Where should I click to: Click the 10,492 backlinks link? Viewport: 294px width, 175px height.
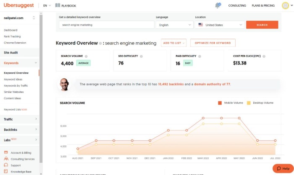171,84
